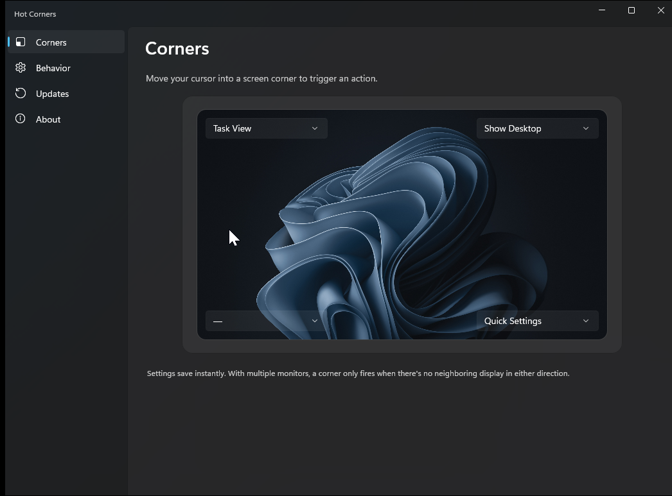Open the Task View corner dropdown
Image resolution: width=672 pixels, height=496 pixels.
(x=267, y=128)
